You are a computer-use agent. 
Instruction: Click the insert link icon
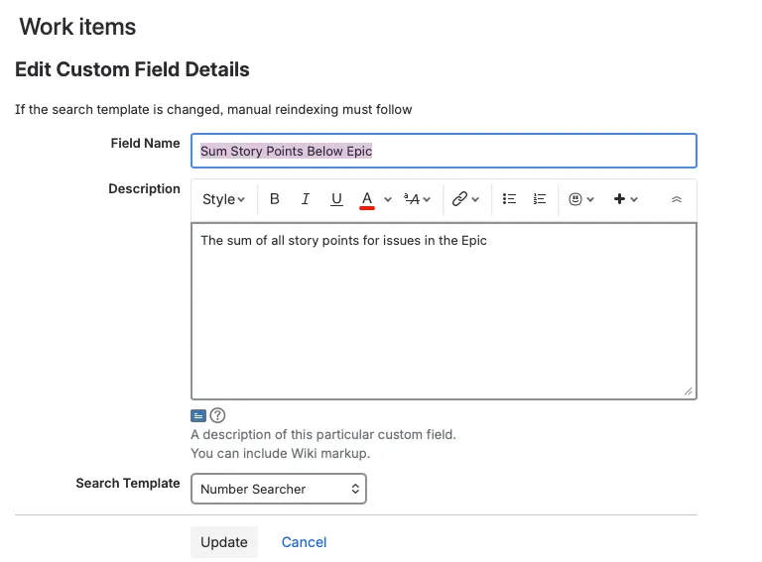459,199
